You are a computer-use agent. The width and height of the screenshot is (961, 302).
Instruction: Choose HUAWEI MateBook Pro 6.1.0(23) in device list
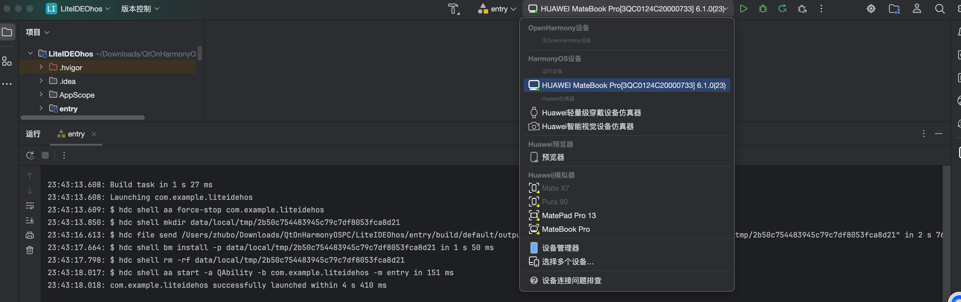pos(627,85)
